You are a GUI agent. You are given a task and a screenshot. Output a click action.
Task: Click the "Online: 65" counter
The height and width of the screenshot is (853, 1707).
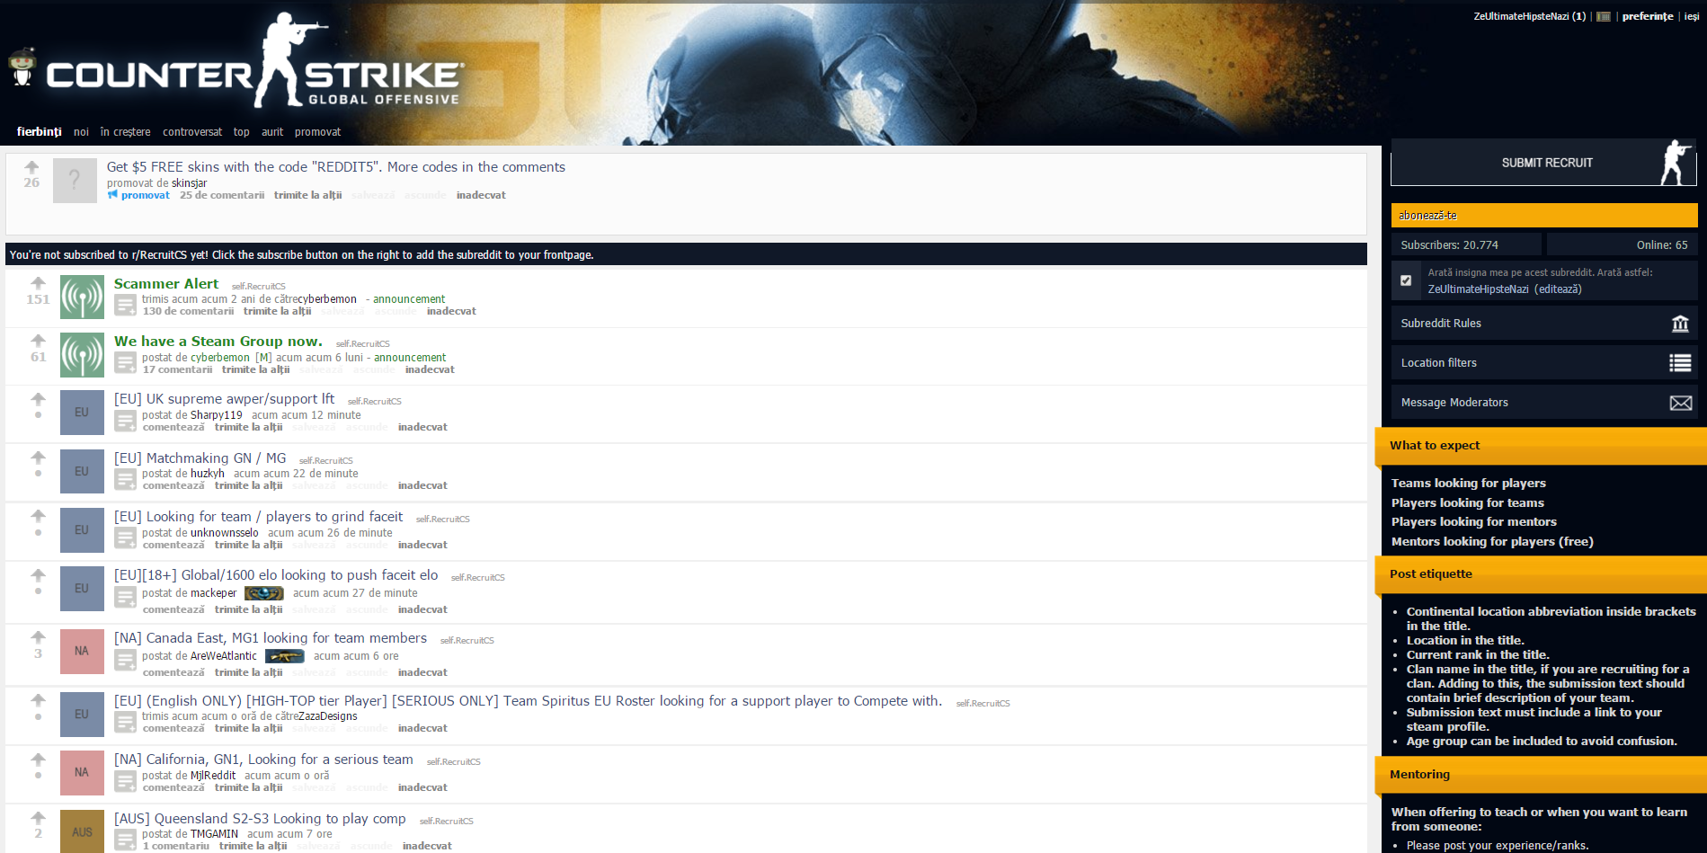point(1623,244)
